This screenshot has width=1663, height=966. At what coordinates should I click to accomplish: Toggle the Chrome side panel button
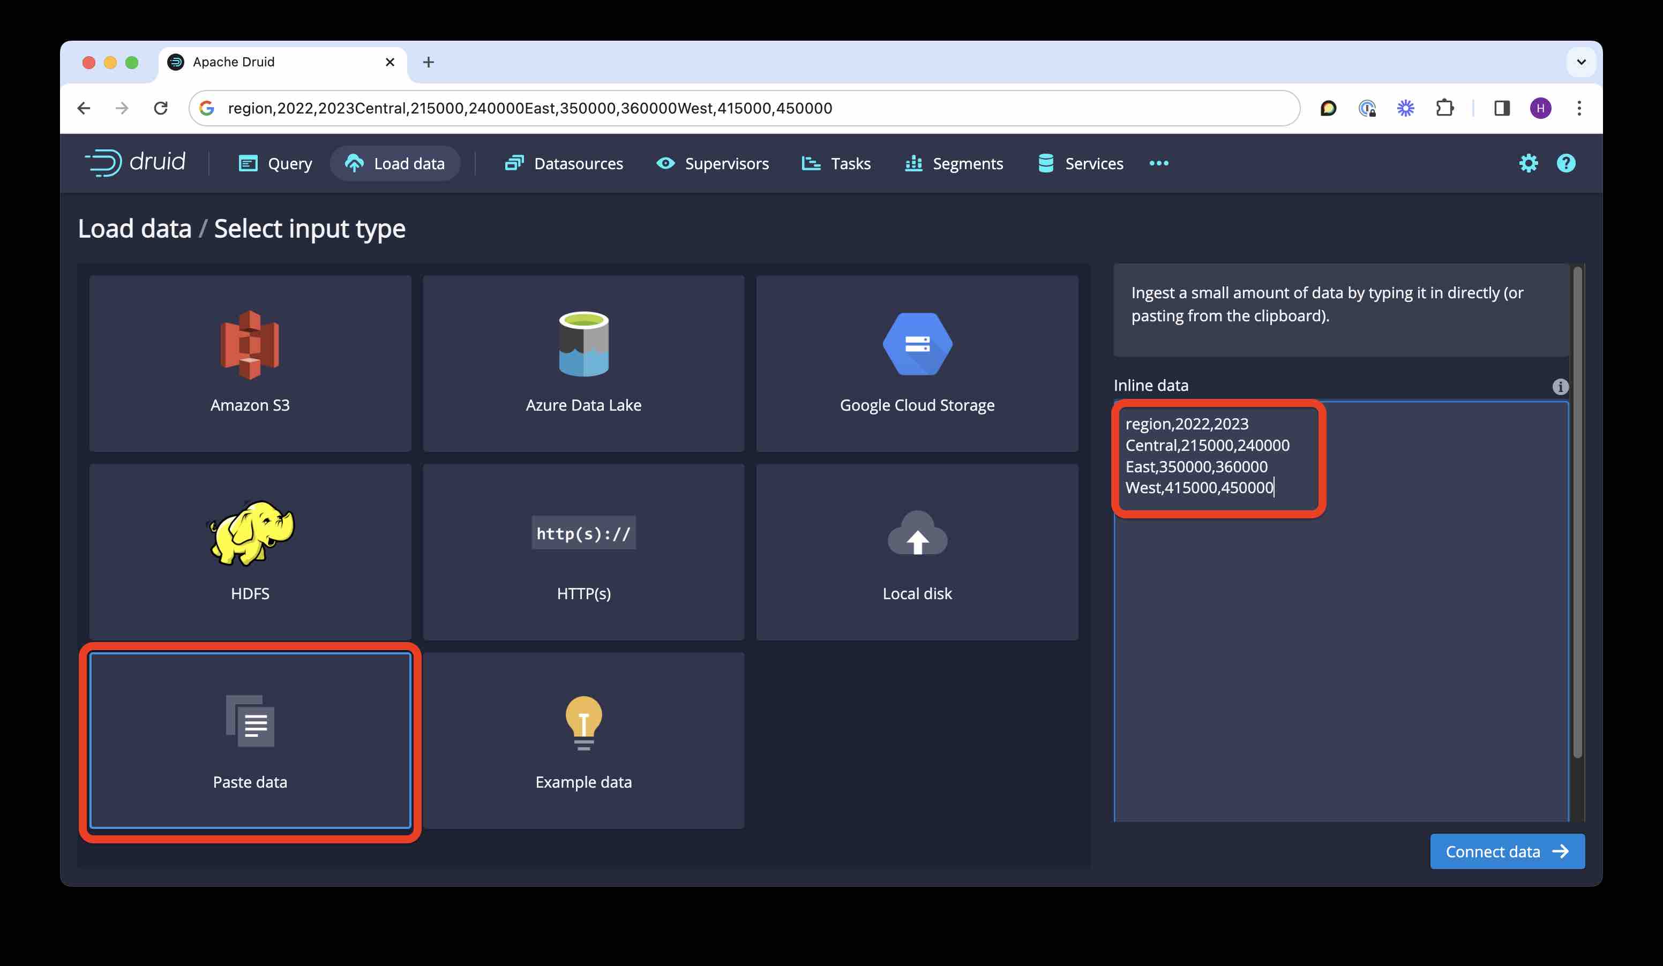pos(1502,108)
